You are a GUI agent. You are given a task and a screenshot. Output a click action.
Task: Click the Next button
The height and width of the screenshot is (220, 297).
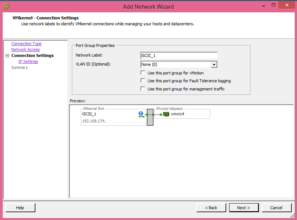[x=243, y=208]
